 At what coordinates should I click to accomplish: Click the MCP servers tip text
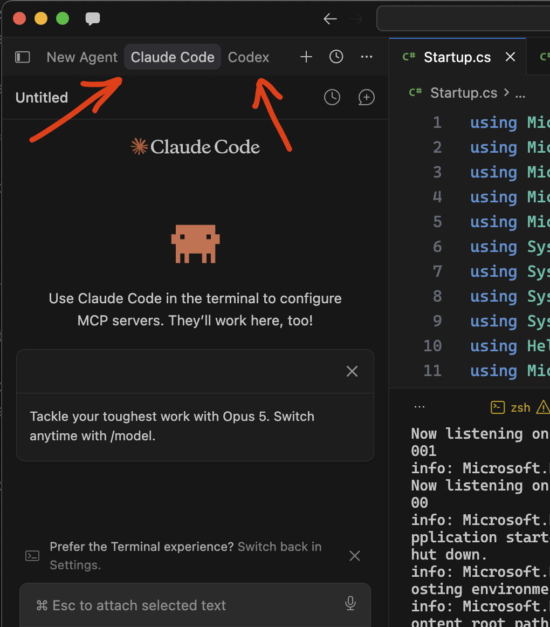(x=195, y=309)
